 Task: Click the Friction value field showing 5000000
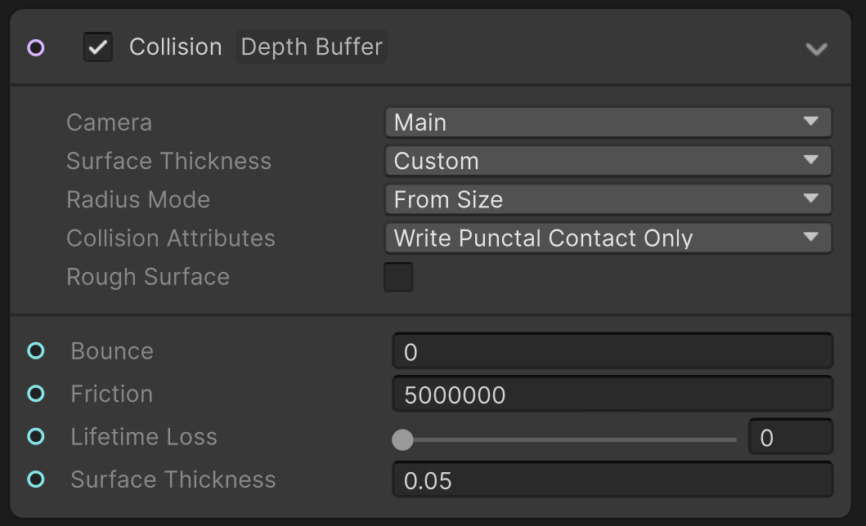tap(612, 395)
